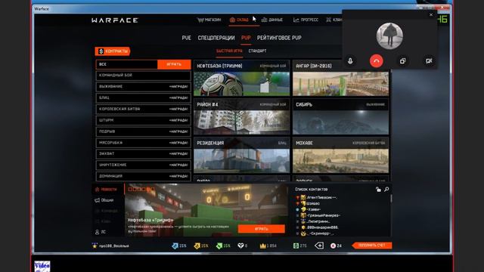Viewport: 484px width, 272px height.
Task: Switch to the Стандарт sub-tab
Action: pyautogui.click(x=257, y=51)
